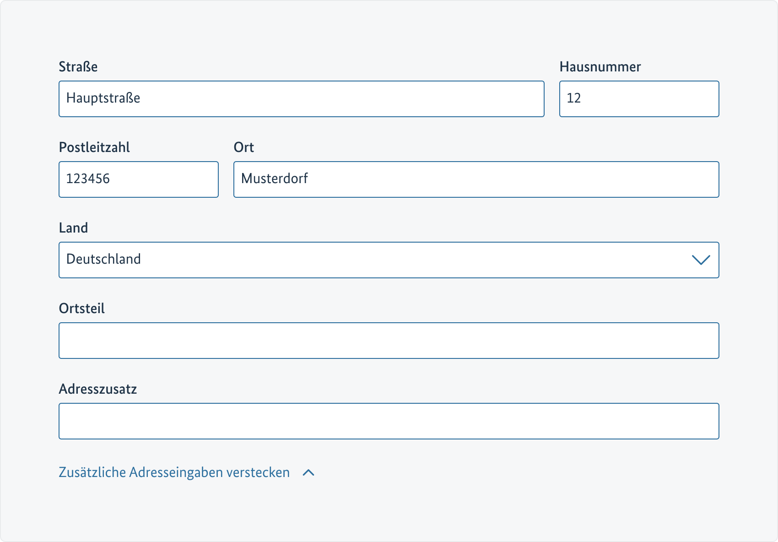
Task: Open the Land dropdown chevron arrow
Action: click(701, 260)
